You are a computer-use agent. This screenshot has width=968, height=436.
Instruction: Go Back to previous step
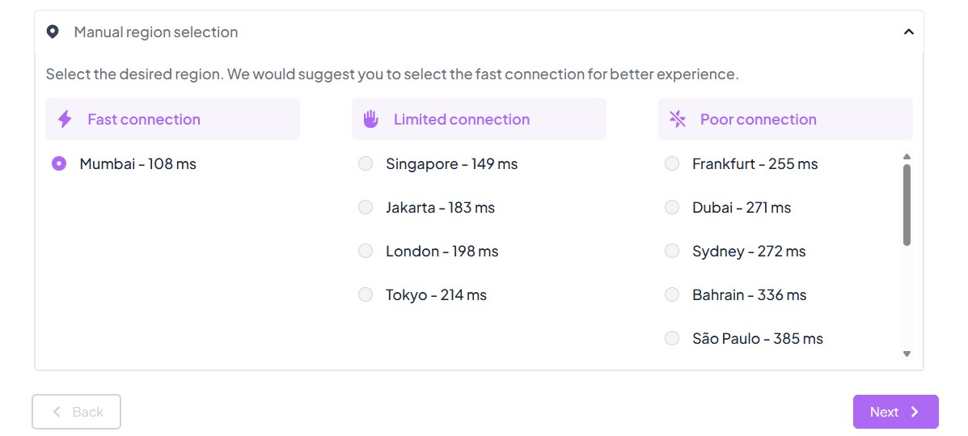point(77,412)
